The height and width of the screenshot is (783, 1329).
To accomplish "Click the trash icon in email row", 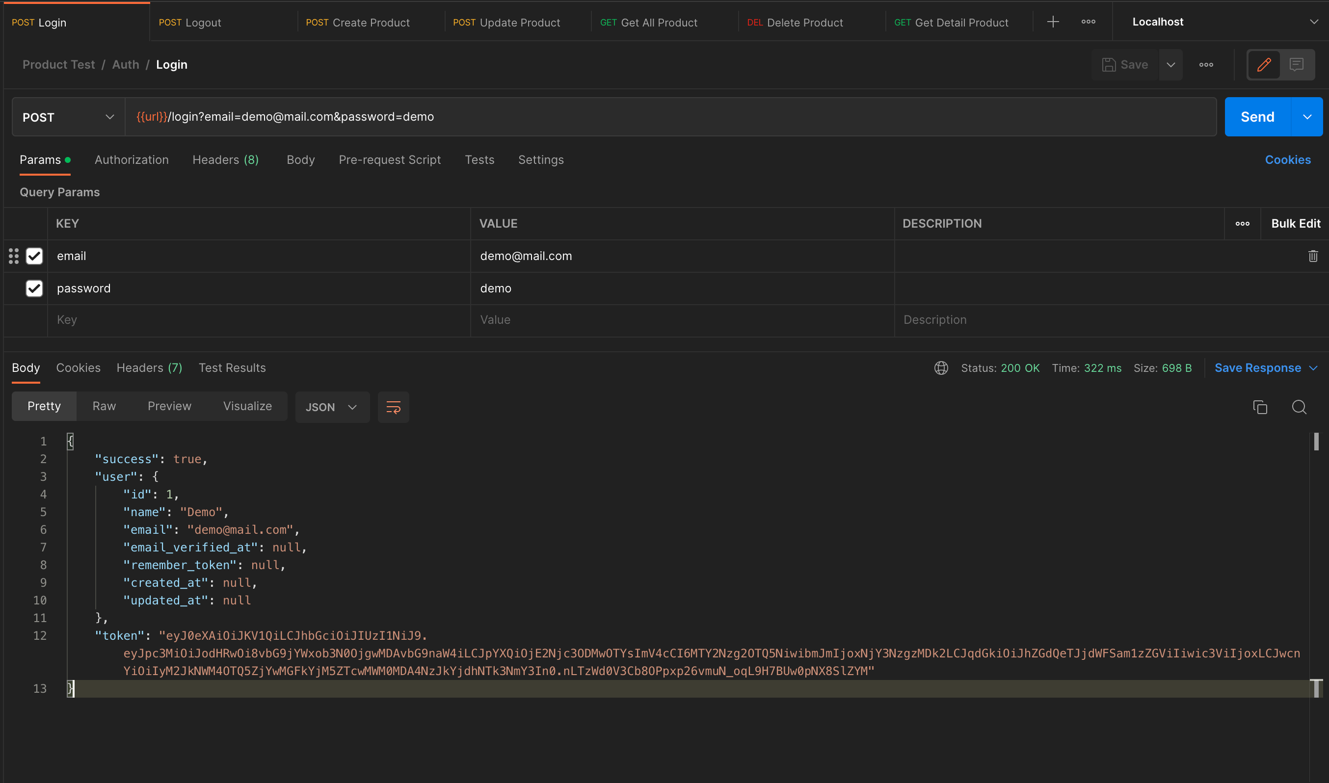I will click(x=1313, y=257).
